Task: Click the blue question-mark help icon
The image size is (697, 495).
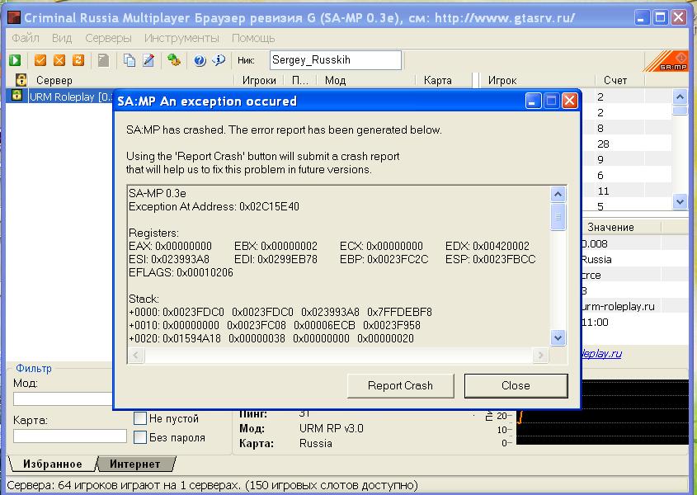Action: tap(200, 60)
